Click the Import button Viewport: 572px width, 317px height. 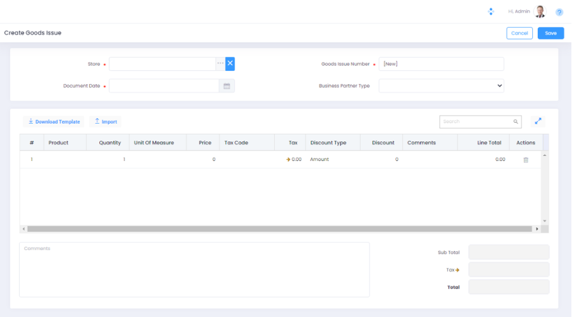tap(105, 121)
